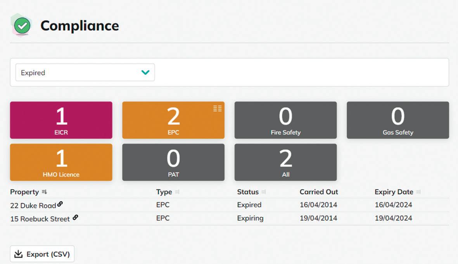Select the All tile showing 2
The image size is (458, 264).
point(285,162)
